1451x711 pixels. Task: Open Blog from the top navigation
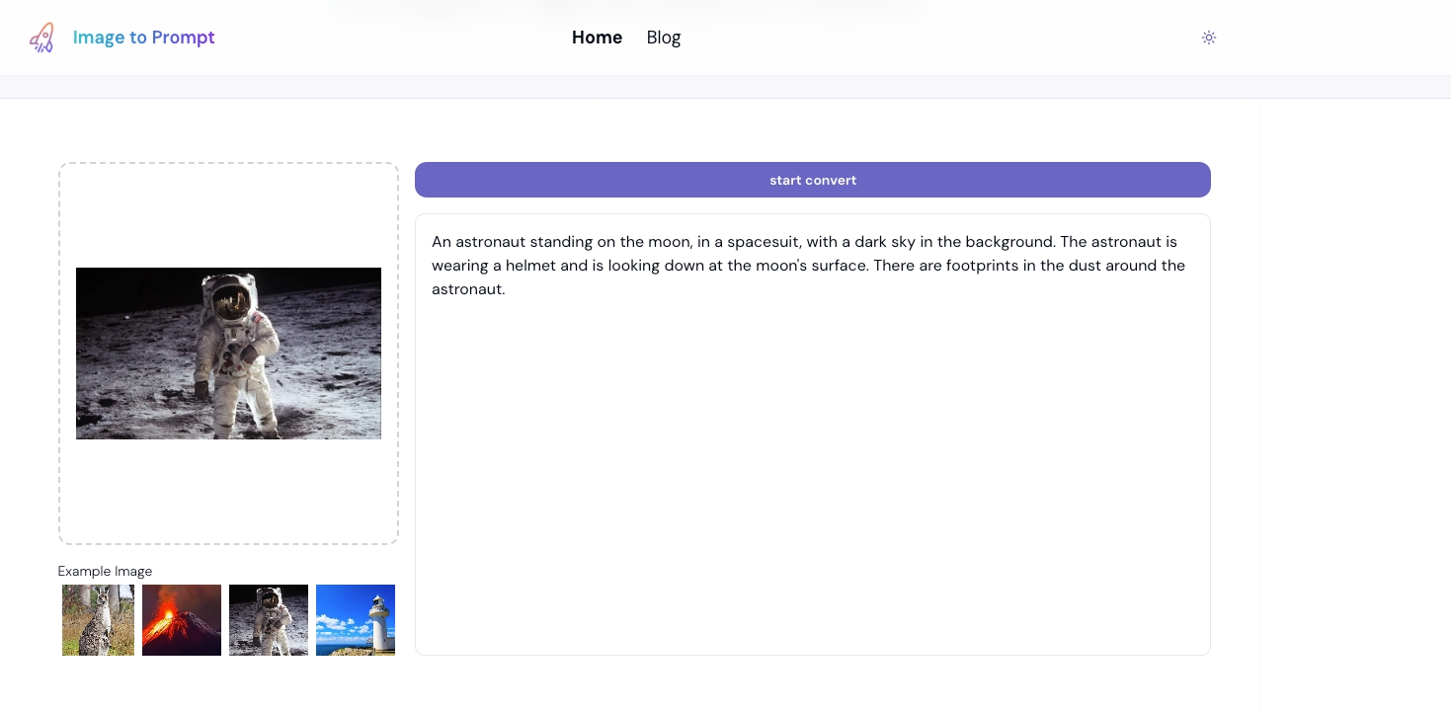point(663,38)
